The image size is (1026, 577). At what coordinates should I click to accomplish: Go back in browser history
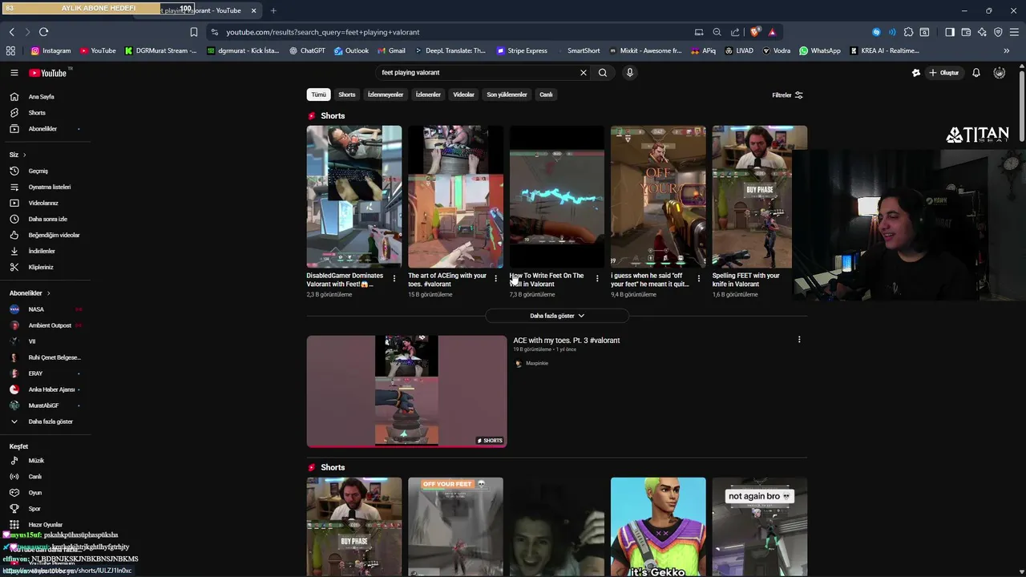(x=11, y=32)
